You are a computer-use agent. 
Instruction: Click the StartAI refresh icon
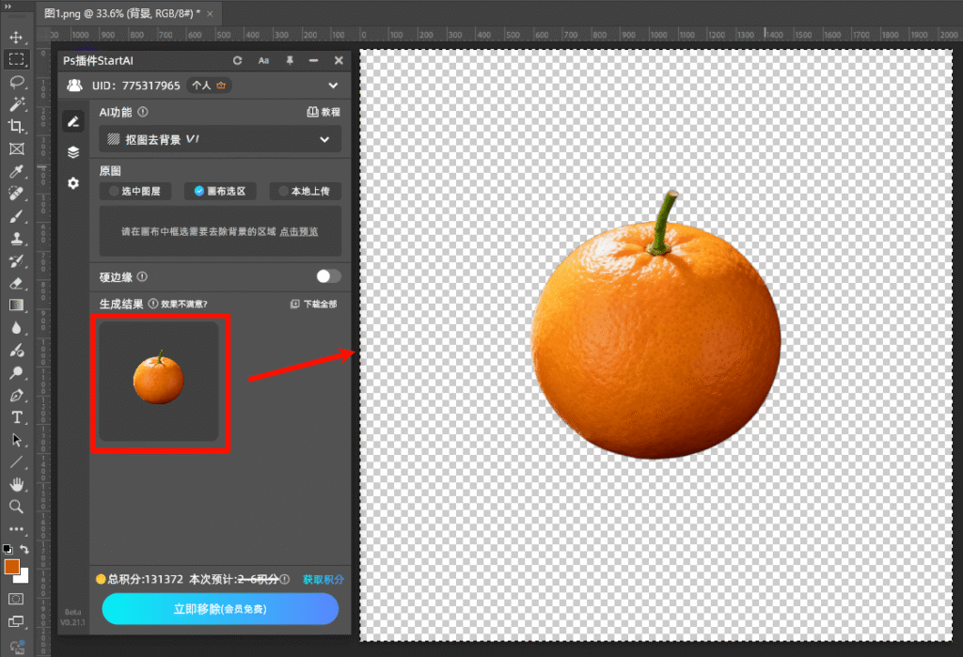[x=238, y=61]
